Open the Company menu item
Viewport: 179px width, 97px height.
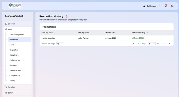13,65
